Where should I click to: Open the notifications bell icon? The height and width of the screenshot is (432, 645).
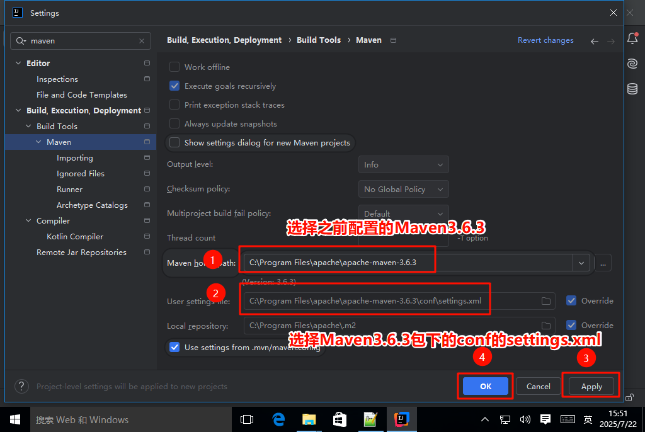pyautogui.click(x=632, y=38)
